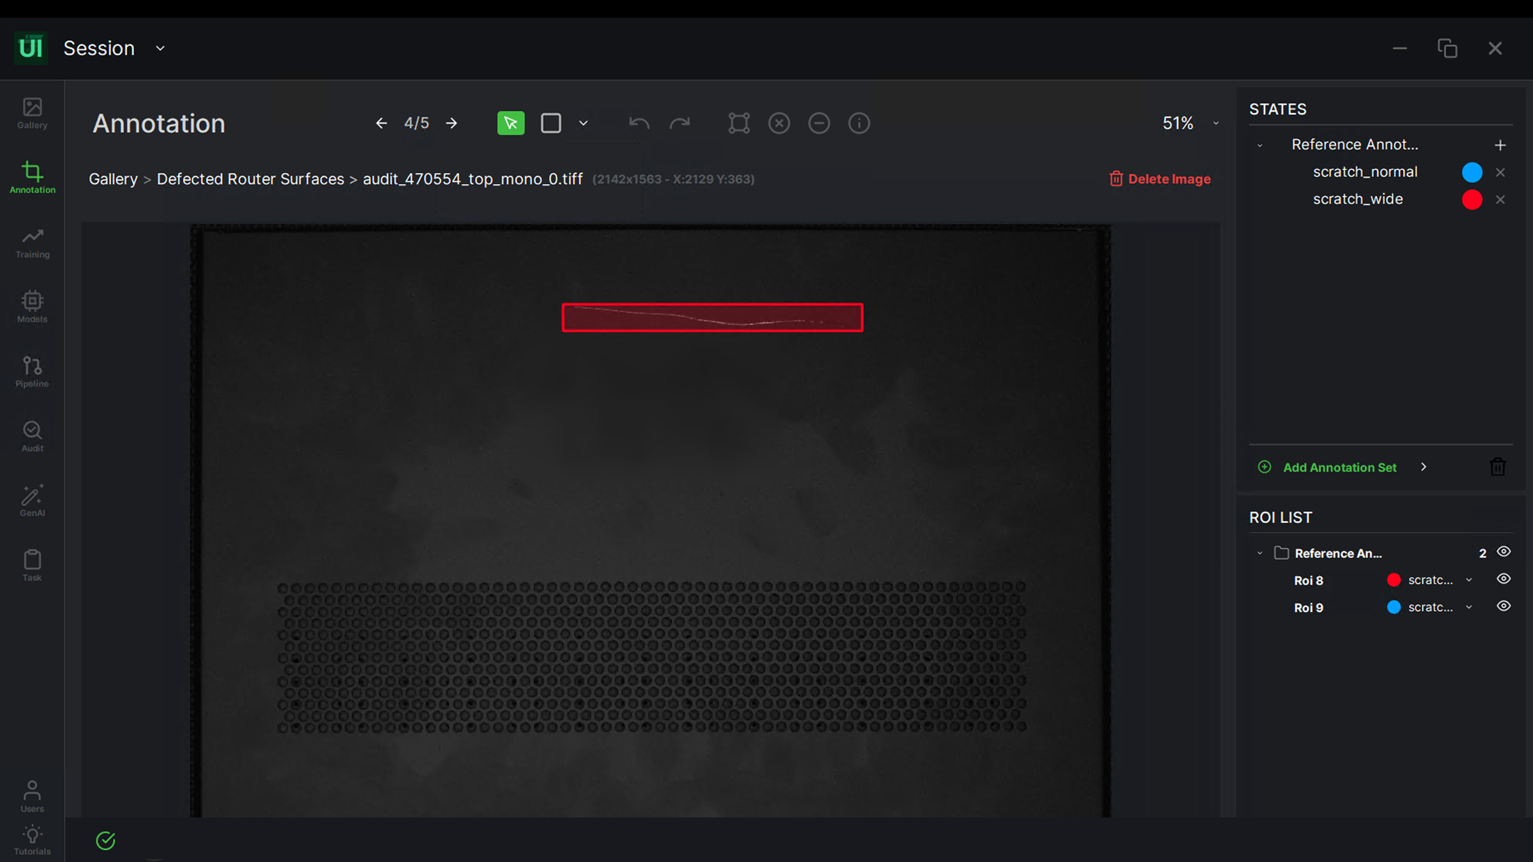Go to the next image arrow
This screenshot has width=1533, height=862.
pos(452,123)
